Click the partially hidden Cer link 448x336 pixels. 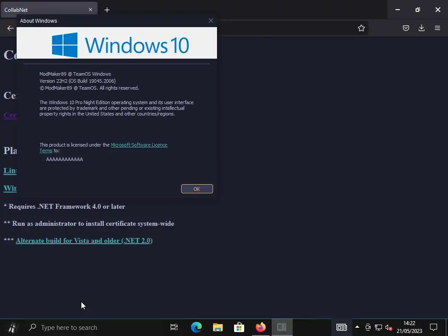(x=10, y=115)
